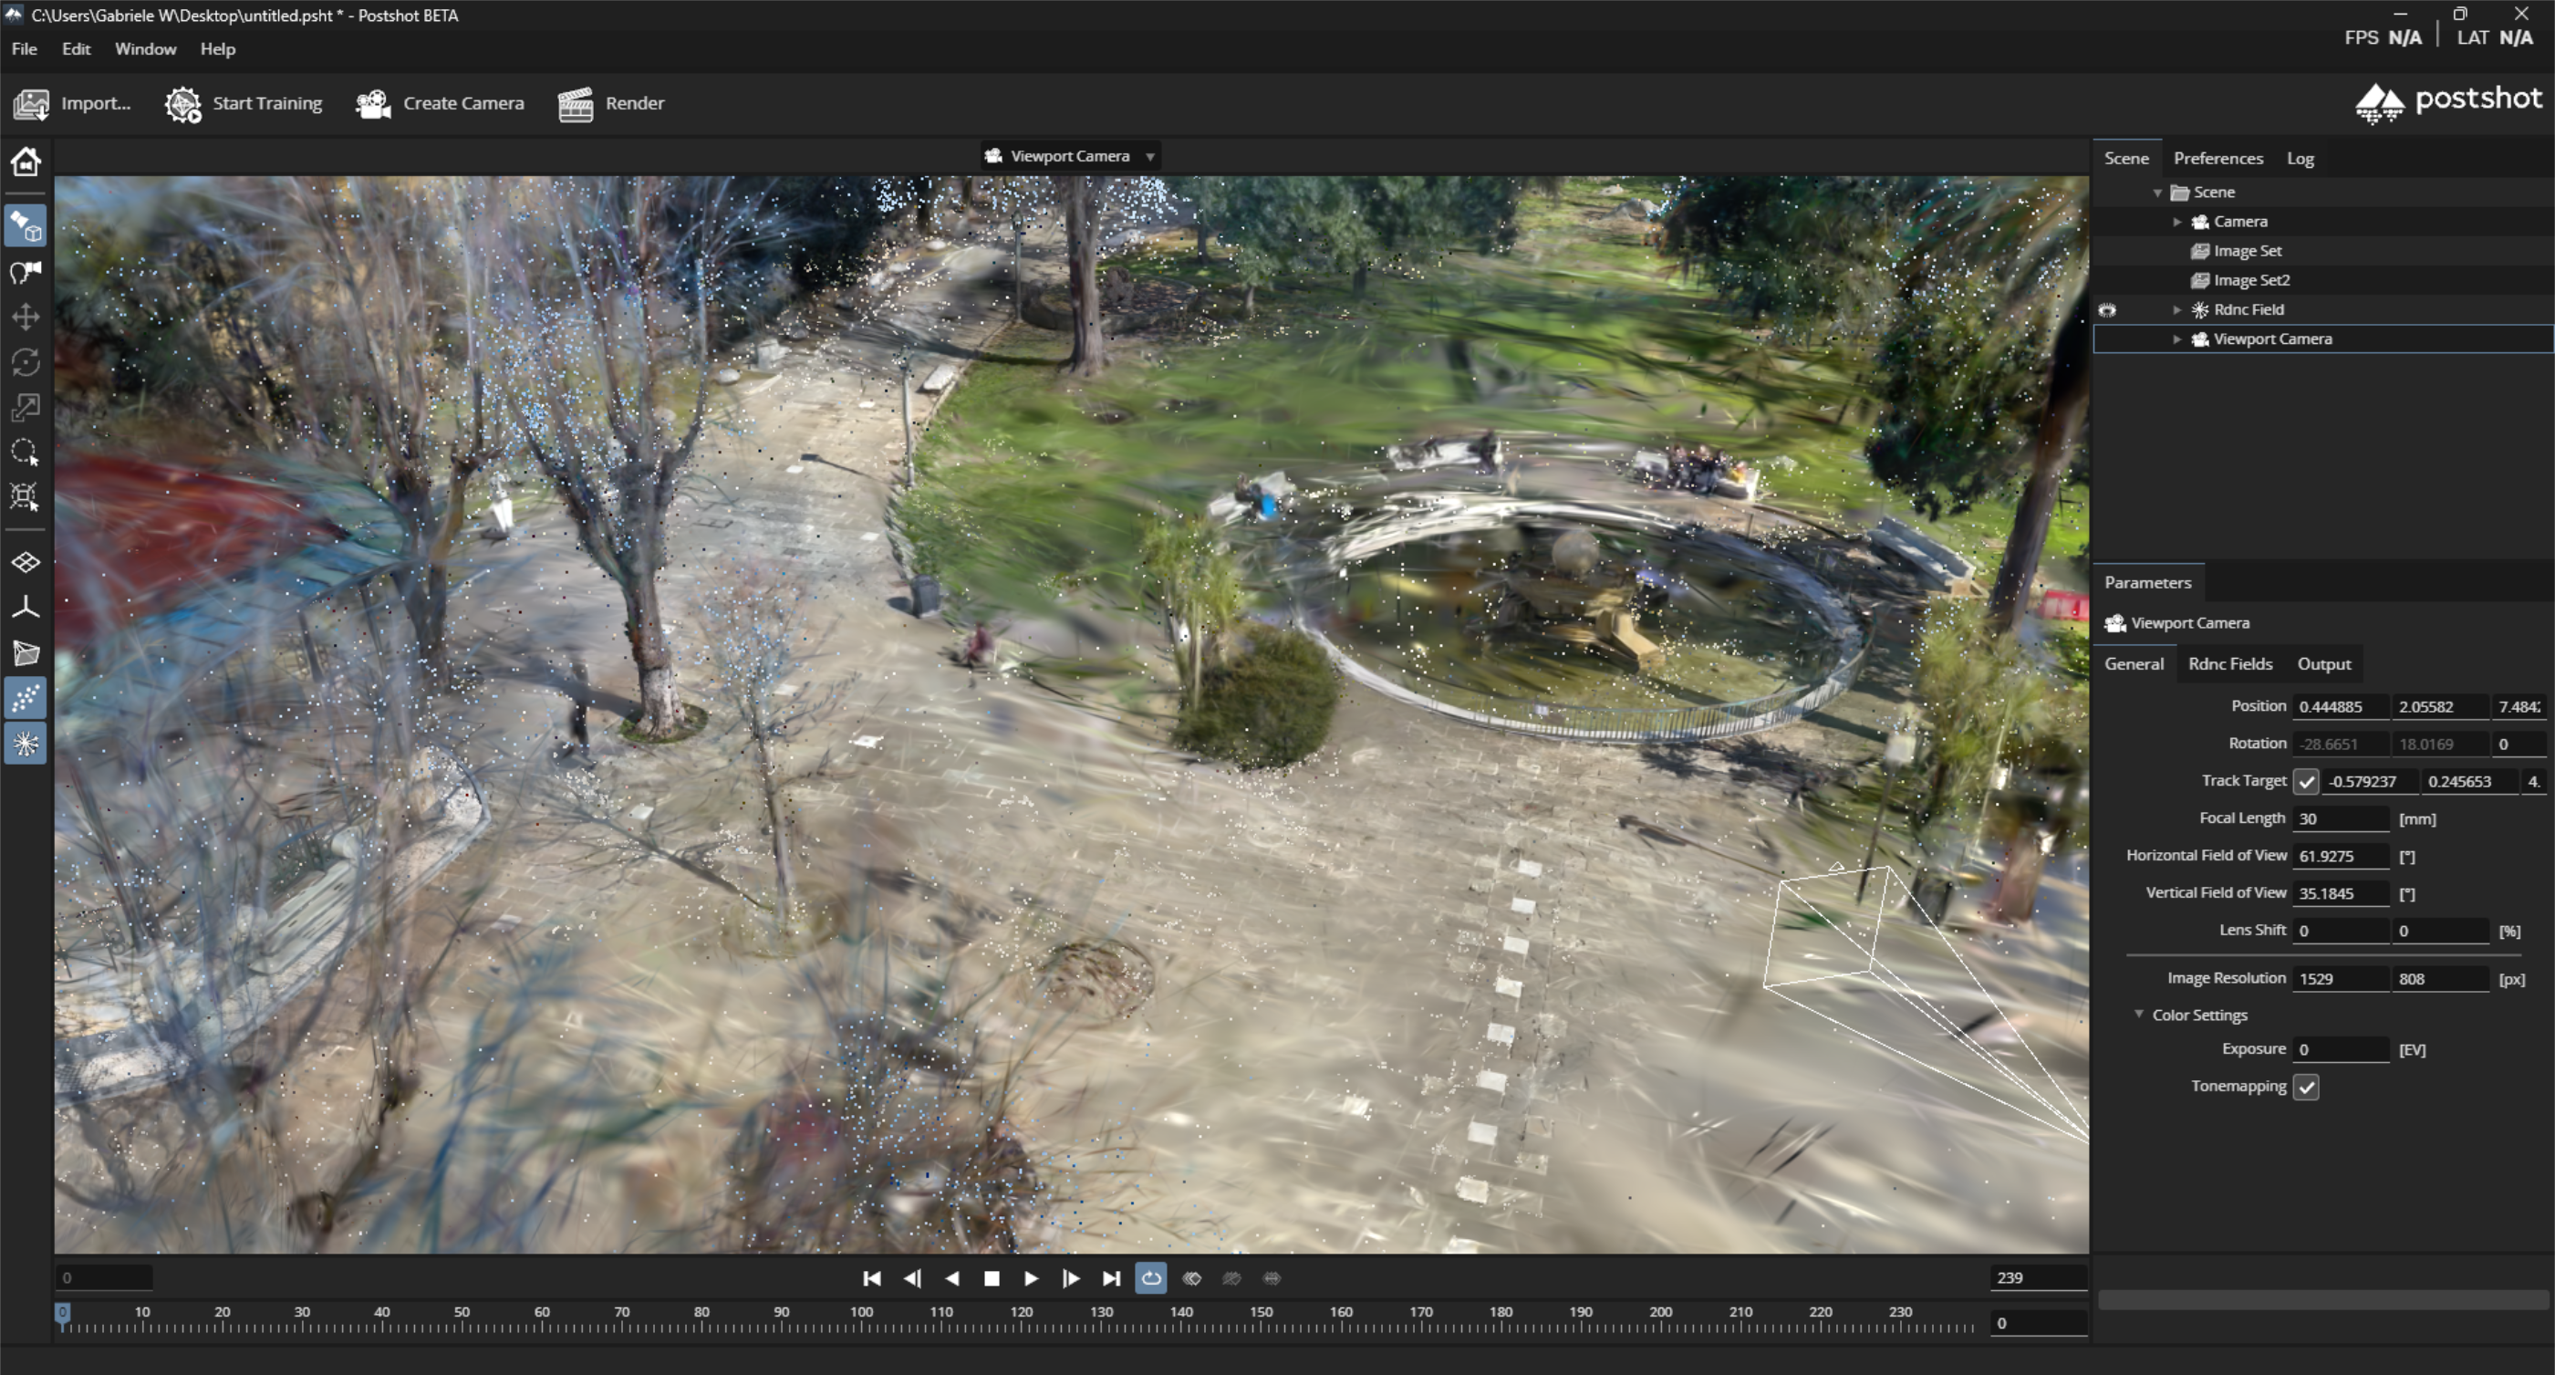Viewport: 2555px width, 1375px height.
Task: Select the scale tool in left sidebar
Action: coord(26,407)
